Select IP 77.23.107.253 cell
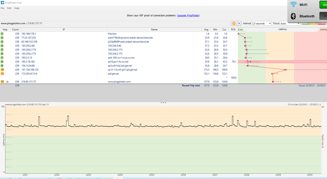 tap(28, 38)
